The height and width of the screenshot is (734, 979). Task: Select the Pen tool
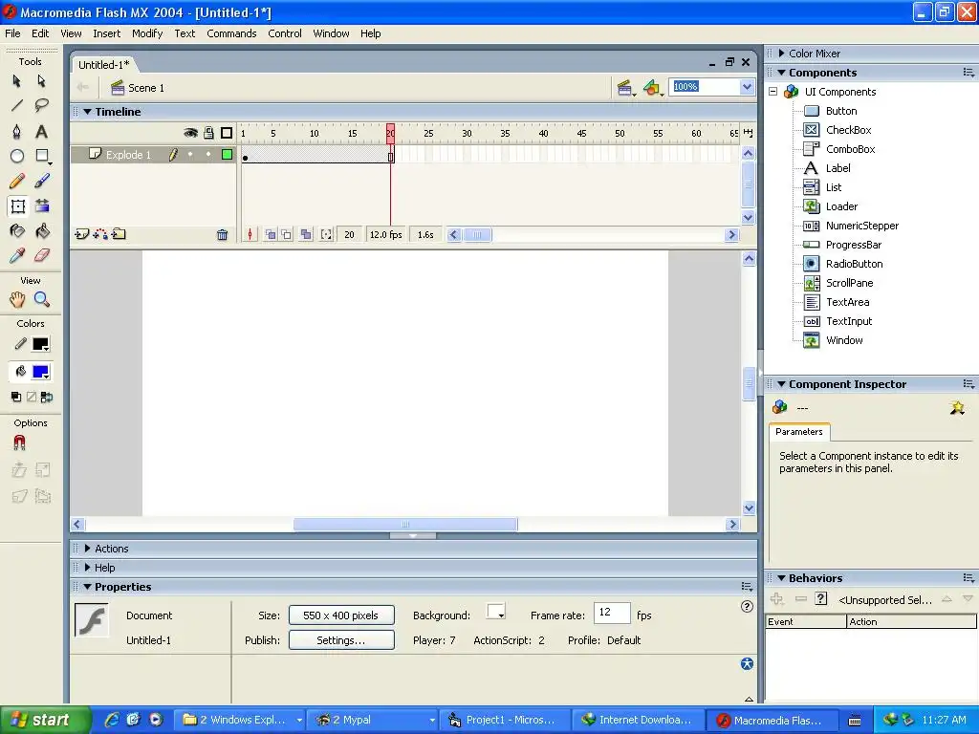[17, 131]
